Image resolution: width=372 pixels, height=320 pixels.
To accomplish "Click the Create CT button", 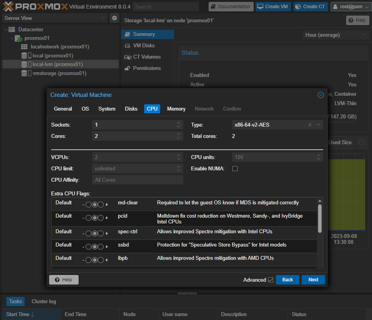I will point(311,7).
